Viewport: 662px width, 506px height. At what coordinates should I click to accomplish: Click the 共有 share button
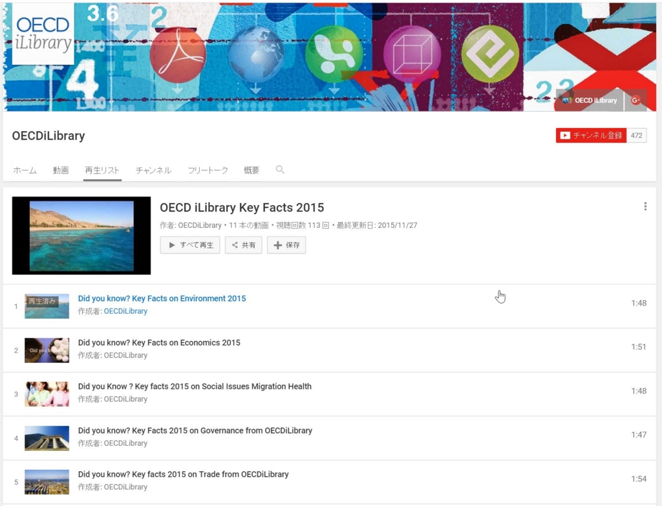[244, 245]
